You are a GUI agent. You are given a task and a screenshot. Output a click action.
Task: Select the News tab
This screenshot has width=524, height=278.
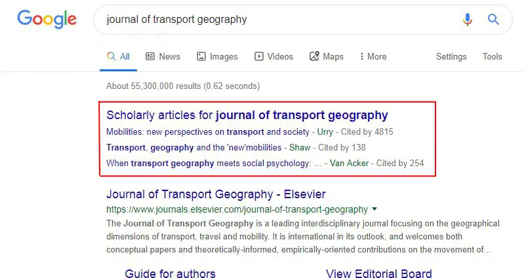[x=163, y=57]
